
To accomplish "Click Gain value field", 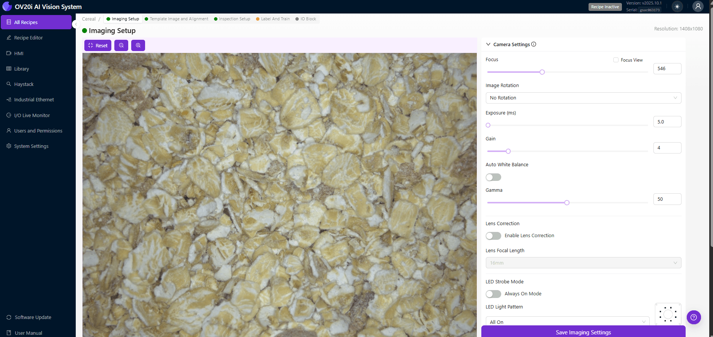I will click(667, 148).
